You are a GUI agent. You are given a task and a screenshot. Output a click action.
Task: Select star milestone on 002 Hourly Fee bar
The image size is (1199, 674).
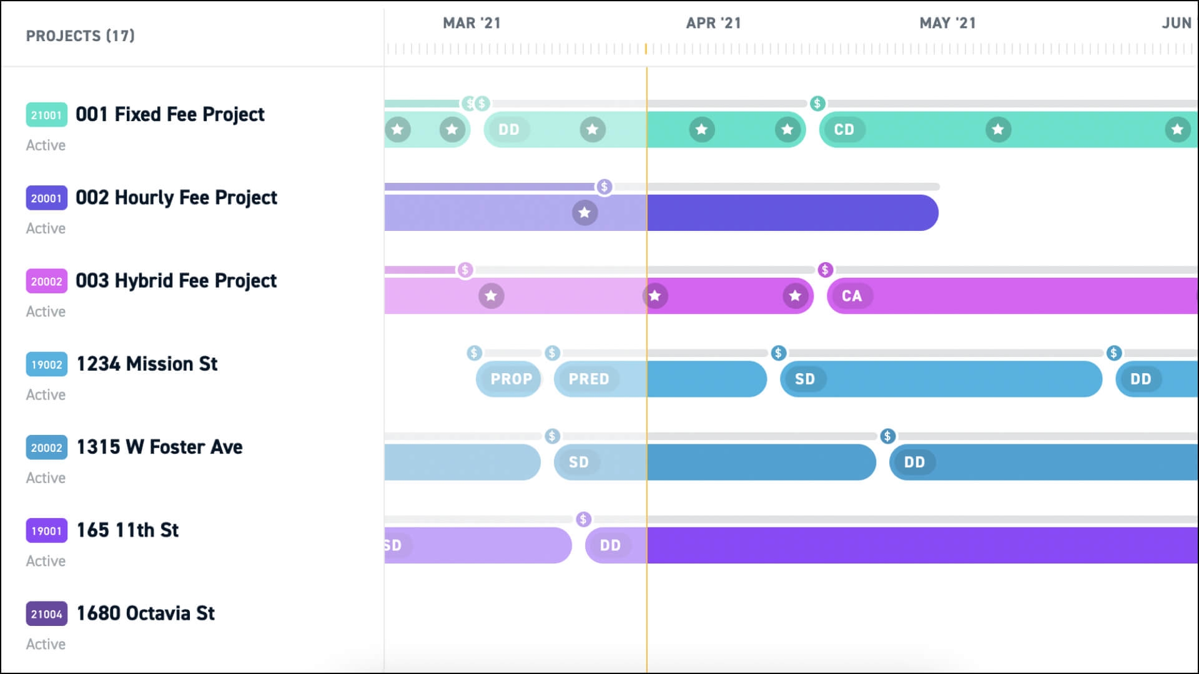585,213
